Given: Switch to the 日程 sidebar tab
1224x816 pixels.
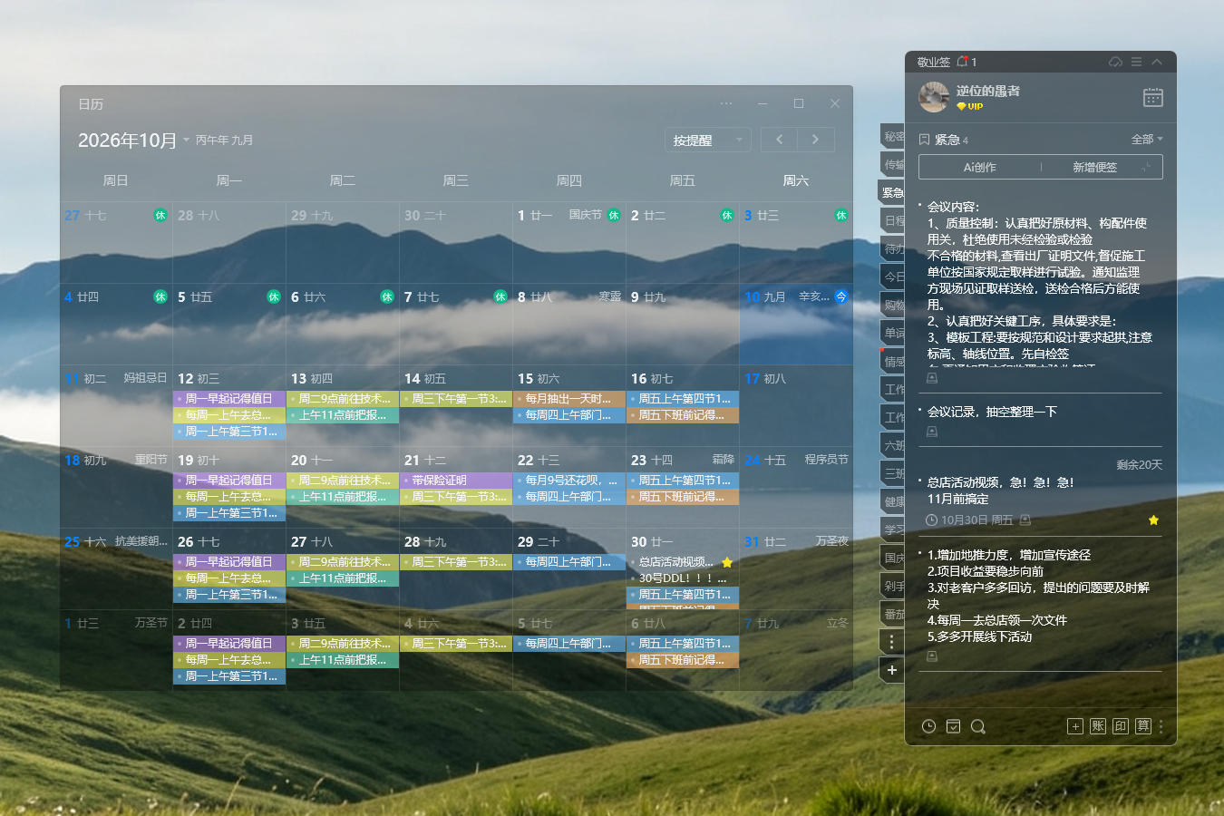Looking at the screenshot, I should [x=892, y=220].
